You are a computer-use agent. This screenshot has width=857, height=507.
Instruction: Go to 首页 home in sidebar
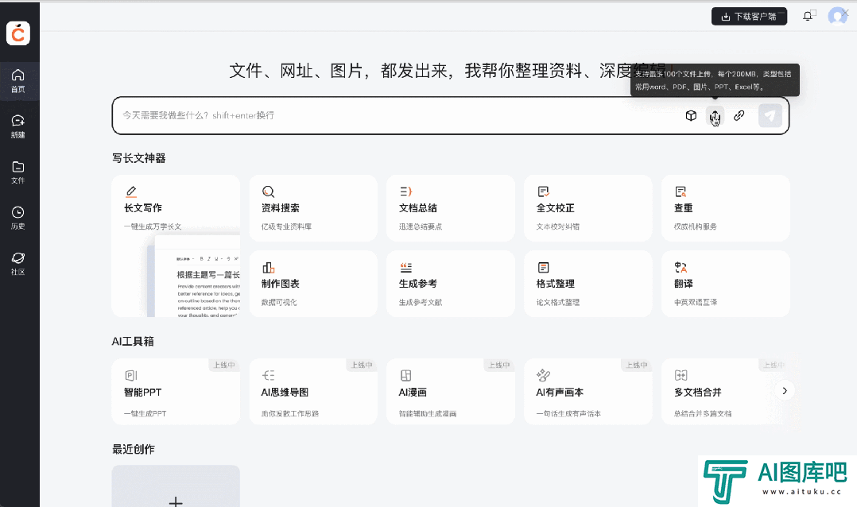tap(18, 81)
